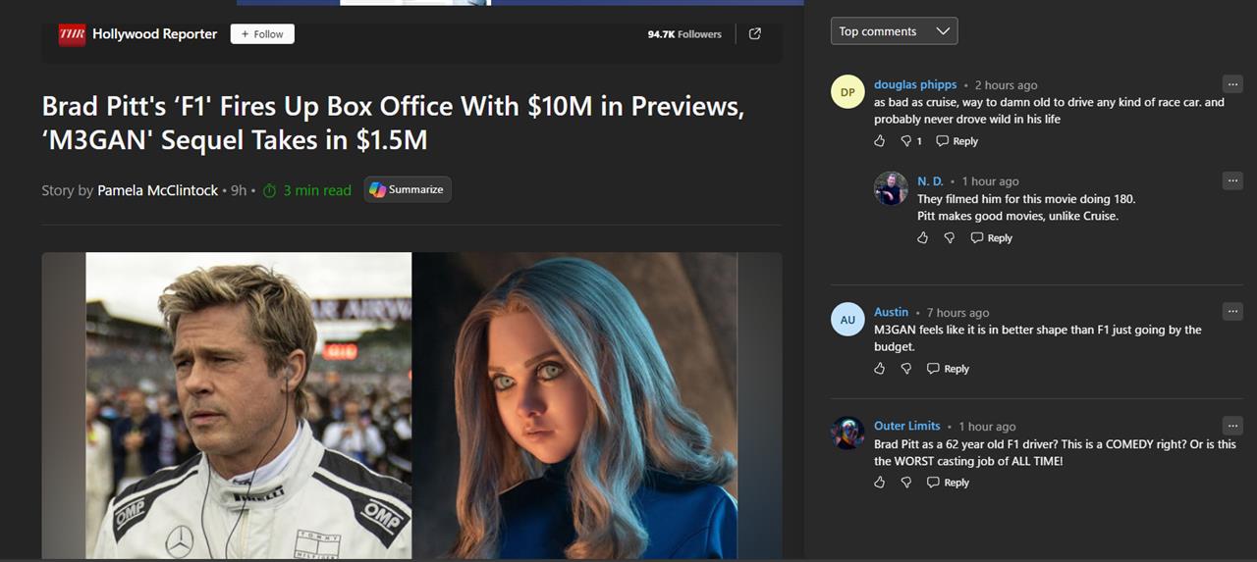The height and width of the screenshot is (562, 1257).
Task: Open douglas phipps' profile name
Action: 915,84
